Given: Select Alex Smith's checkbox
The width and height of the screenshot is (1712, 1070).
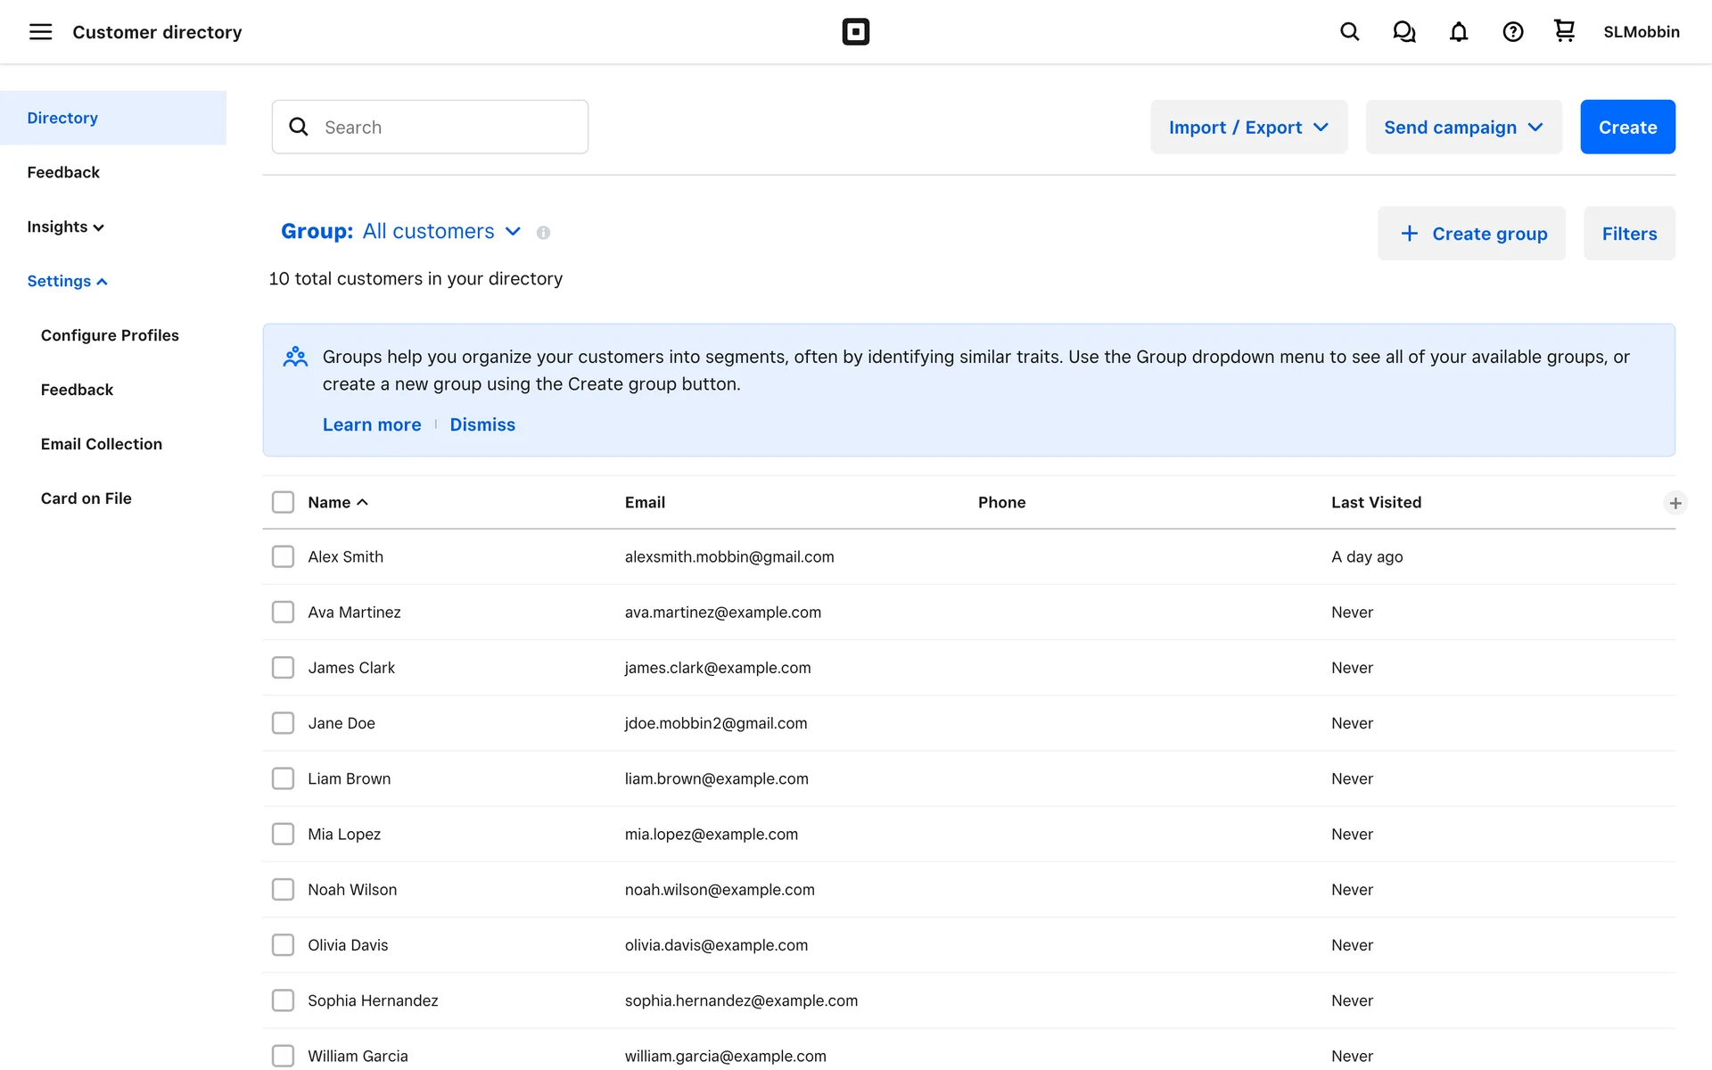Looking at the screenshot, I should [x=283, y=556].
